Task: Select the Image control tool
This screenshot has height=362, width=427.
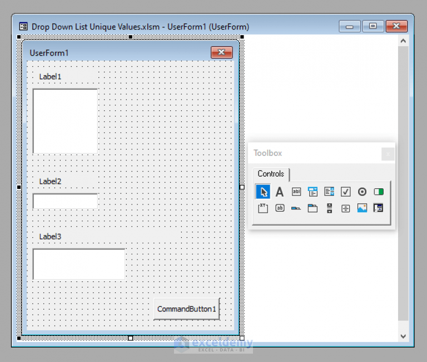Action: point(362,208)
